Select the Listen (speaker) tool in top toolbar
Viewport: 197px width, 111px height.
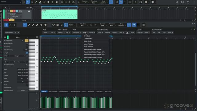click(57, 2)
